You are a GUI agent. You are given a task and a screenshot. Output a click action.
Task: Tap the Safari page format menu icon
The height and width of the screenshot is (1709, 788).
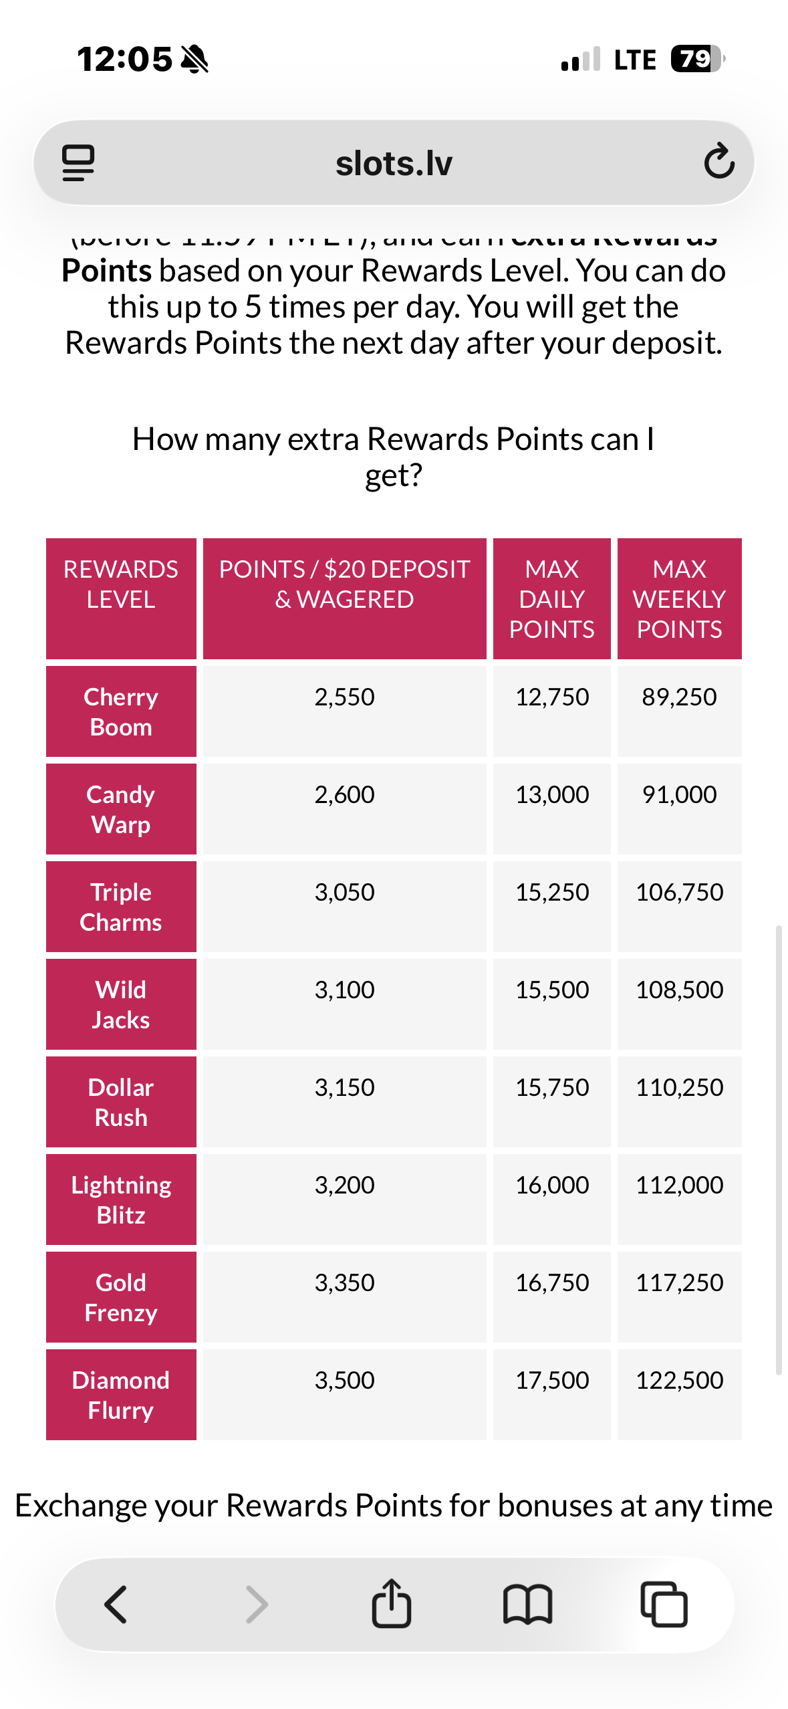(78, 162)
